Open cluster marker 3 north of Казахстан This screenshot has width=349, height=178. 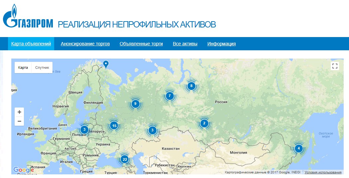point(152,130)
